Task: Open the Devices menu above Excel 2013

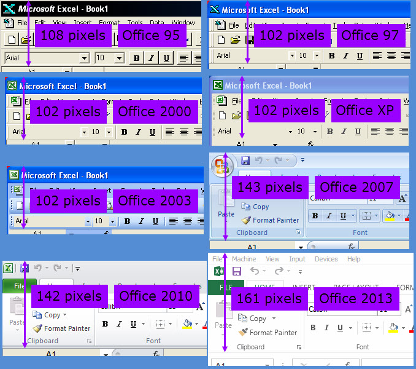Action: click(326, 259)
